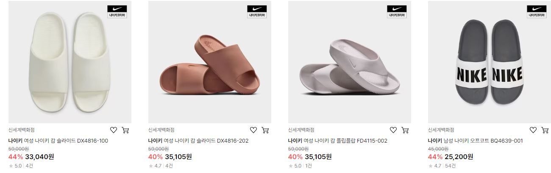Viewport: 551px width, 173px height.
Task: Click Nike Korea badge on terracotta slide image
Action: pos(257,11)
